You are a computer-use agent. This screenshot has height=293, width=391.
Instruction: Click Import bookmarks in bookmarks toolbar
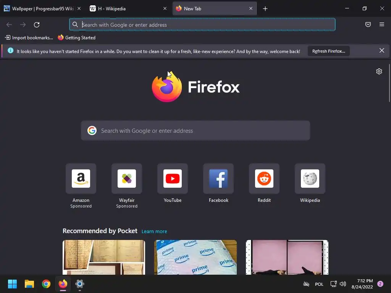tap(29, 38)
